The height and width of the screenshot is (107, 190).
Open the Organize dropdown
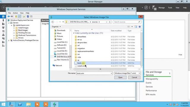pos(56,26)
